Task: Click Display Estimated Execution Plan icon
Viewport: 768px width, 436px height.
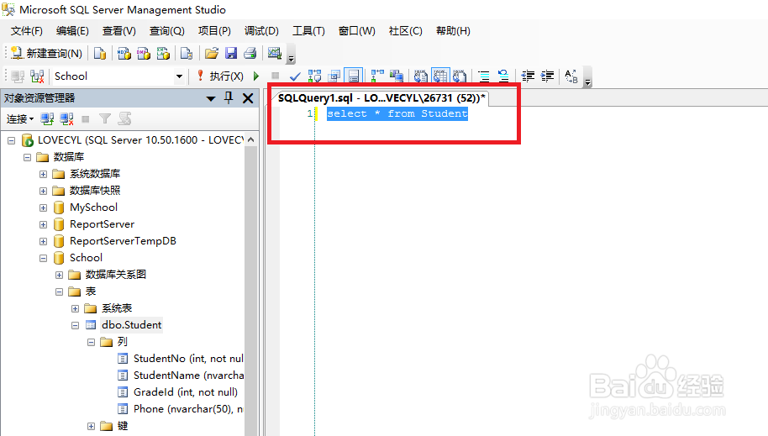Action: [x=314, y=76]
